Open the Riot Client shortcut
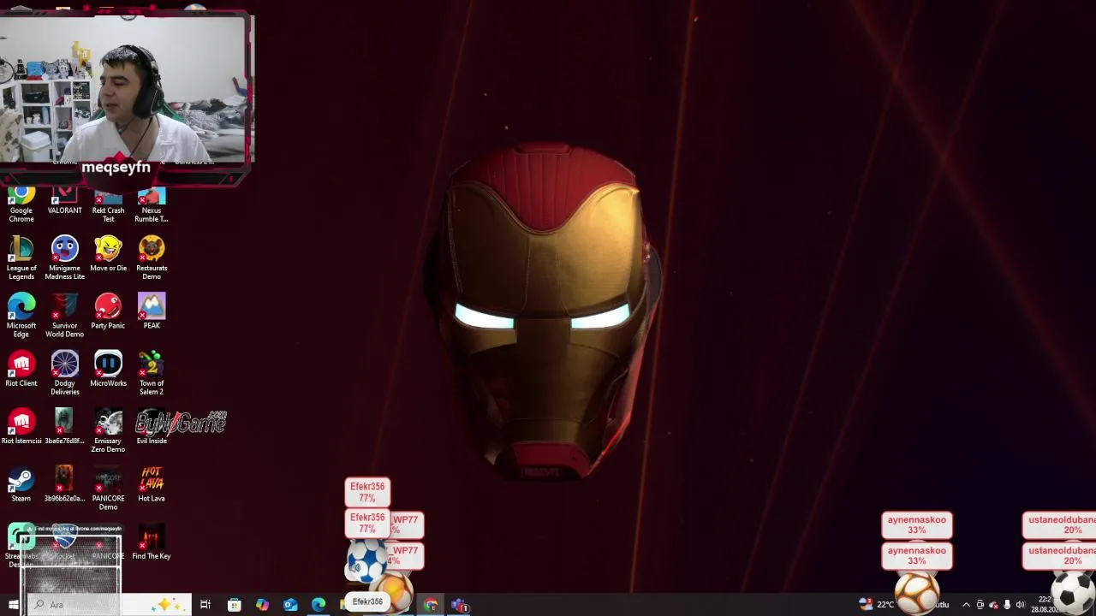The image size is (1096, 616). [x=21, y=369]
